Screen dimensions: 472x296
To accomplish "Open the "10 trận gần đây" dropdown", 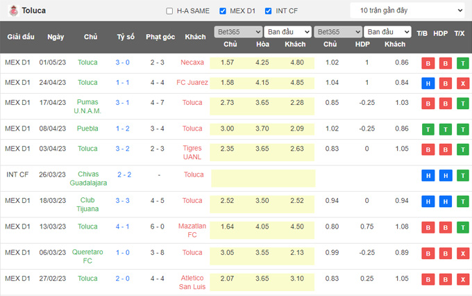I will tap(407, 11).
